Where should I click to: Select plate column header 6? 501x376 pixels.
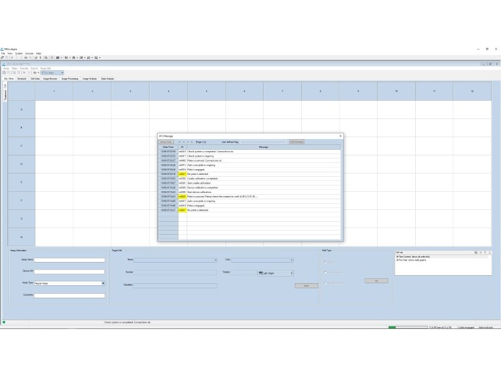pyautogui.click(x=244, y=91)
